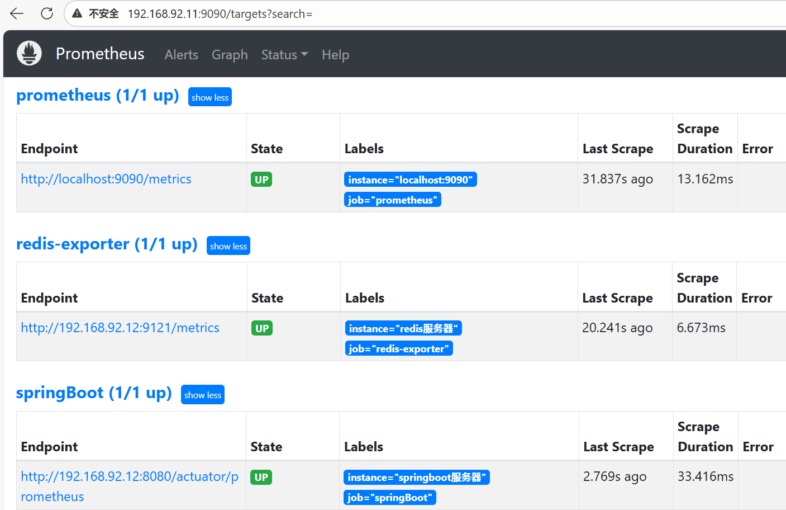Click the 2.769s ago last scrape value

(x=615, y=476)
